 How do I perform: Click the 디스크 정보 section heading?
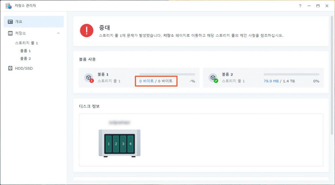pos(89,106)
